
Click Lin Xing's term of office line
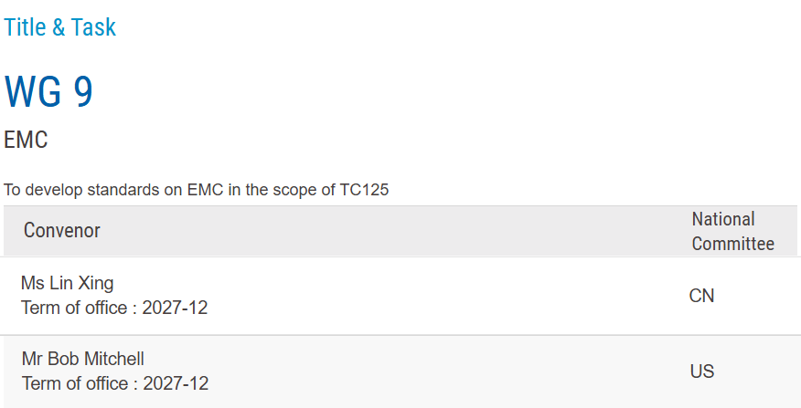tap(114, 308)
